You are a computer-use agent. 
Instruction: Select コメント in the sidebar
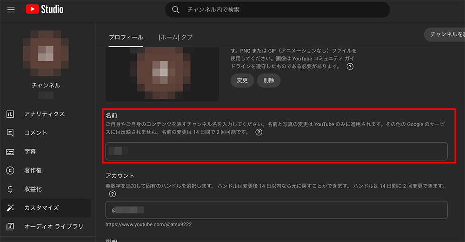pos(36,133)
